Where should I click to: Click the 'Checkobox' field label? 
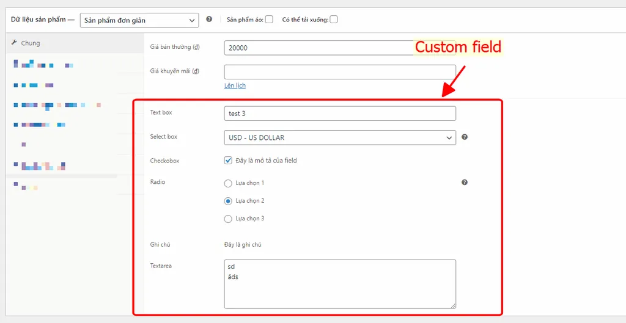(164, 161)
